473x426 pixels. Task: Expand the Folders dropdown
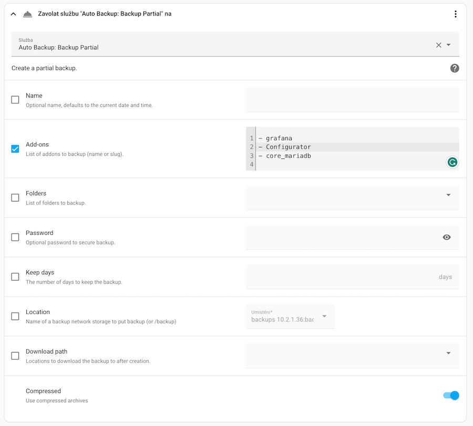click(x=448, y=195)
